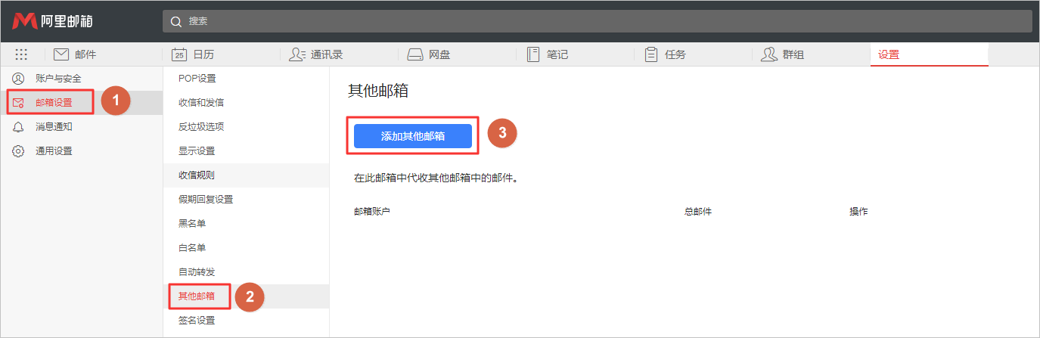Click 添加其他邮箱 button
The width and height of the screenshot is (1040, 338).
[x=413, y=136]
